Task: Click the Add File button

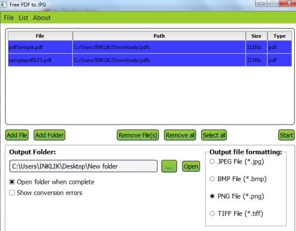Action: (17, 135)
